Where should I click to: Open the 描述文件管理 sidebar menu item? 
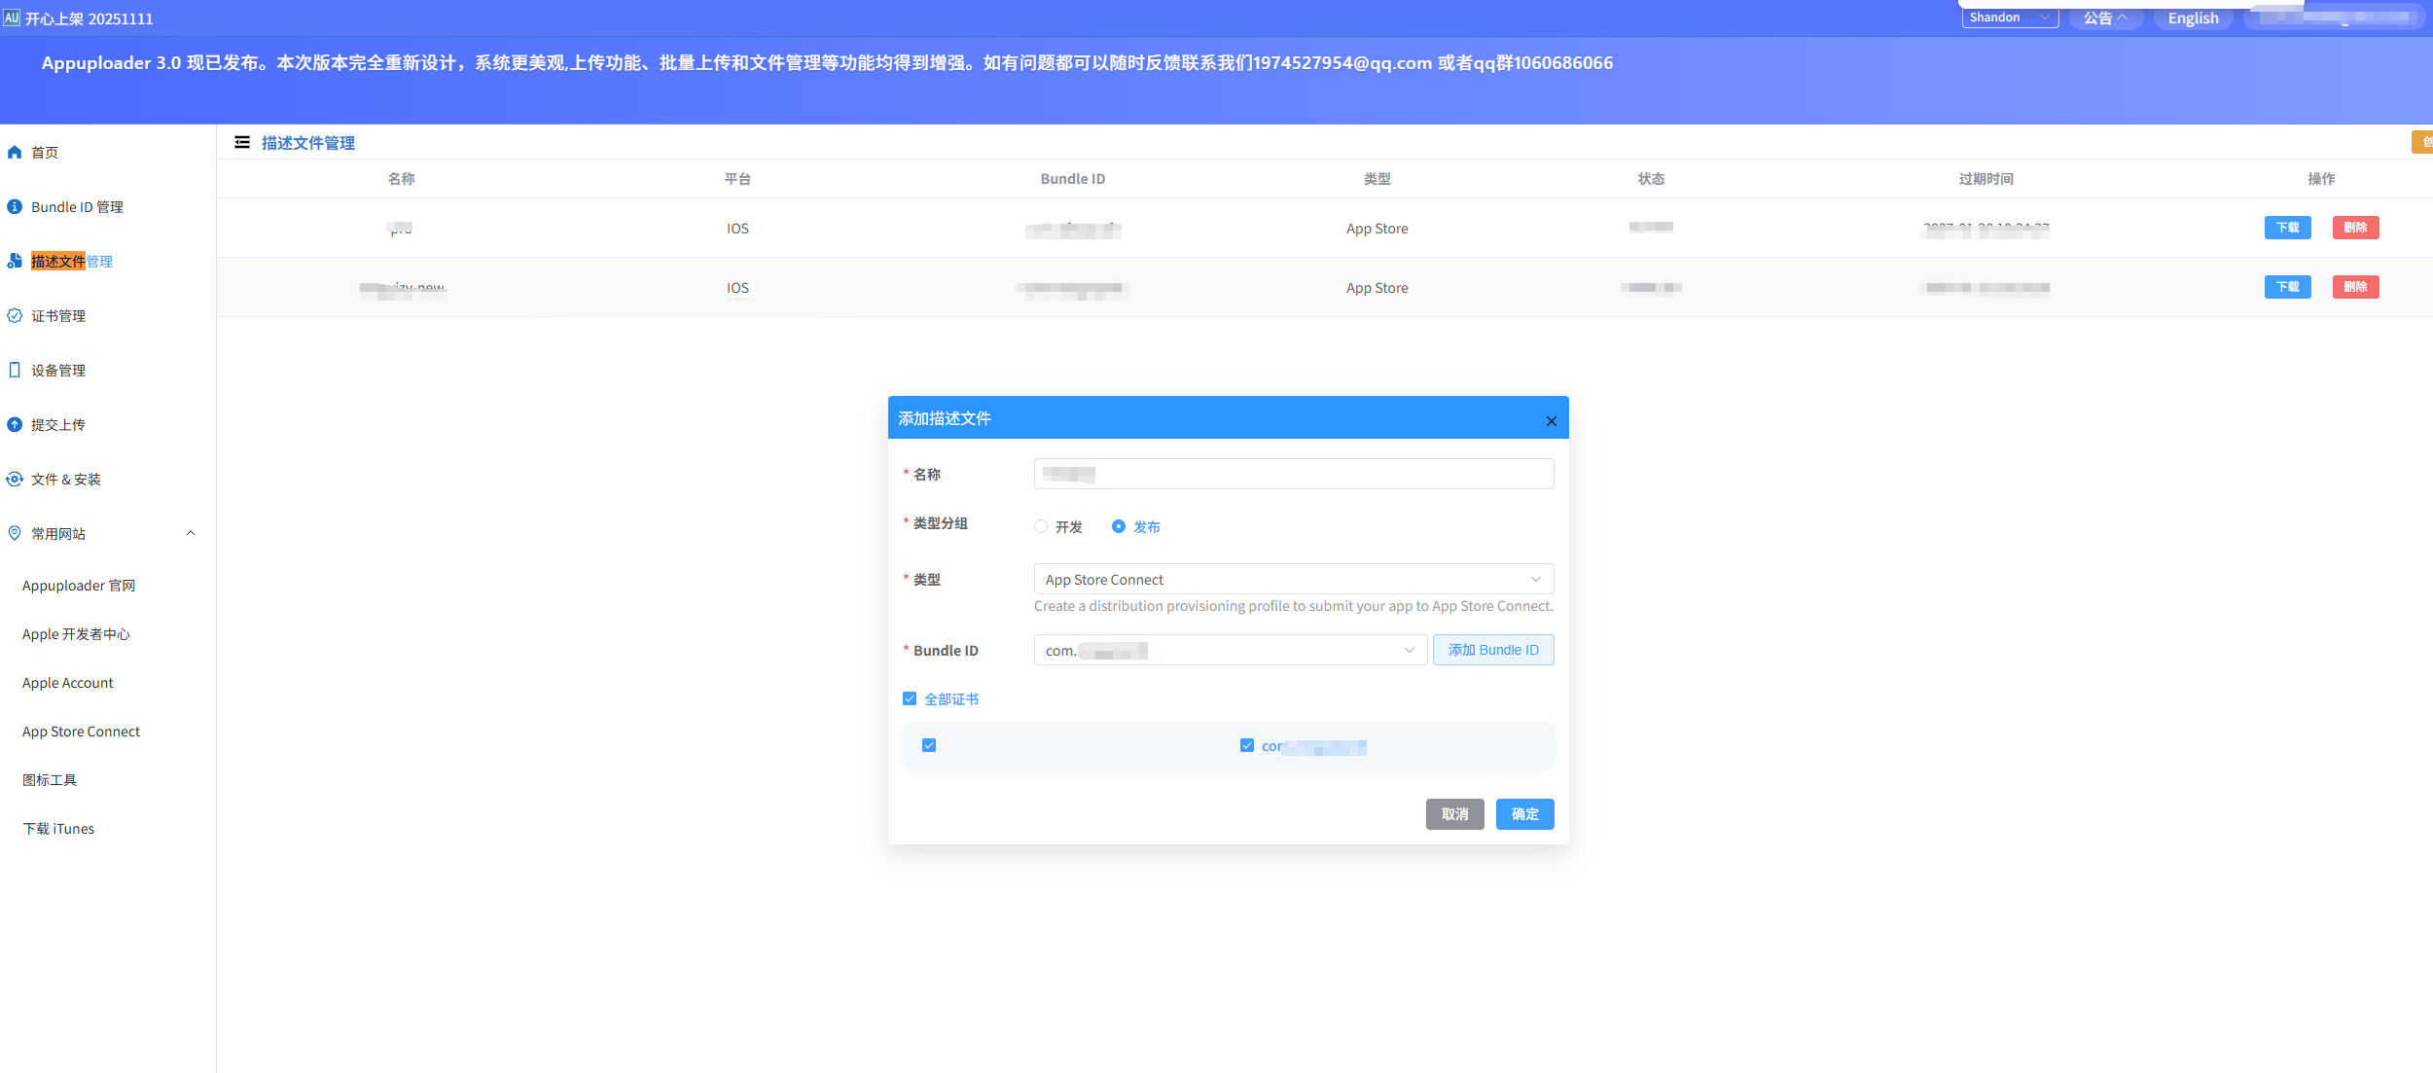click(72, 262)
